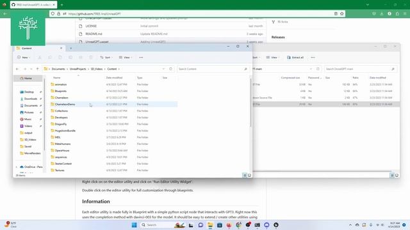
Task: Open the New item dropdown in Content window
Action: point(24,57)
